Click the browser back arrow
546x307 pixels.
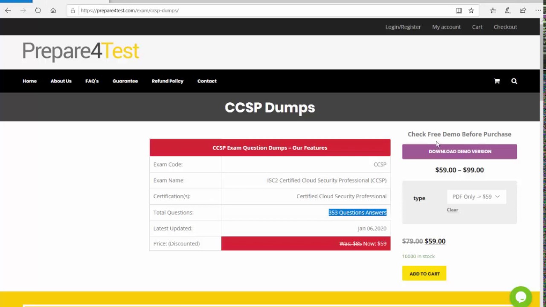point(8,11)
